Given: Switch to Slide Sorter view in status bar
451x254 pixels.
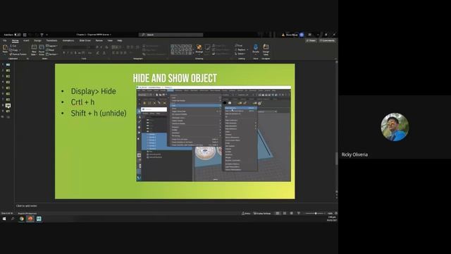Looking at the screenshot, I should click(x=285, y=213).
